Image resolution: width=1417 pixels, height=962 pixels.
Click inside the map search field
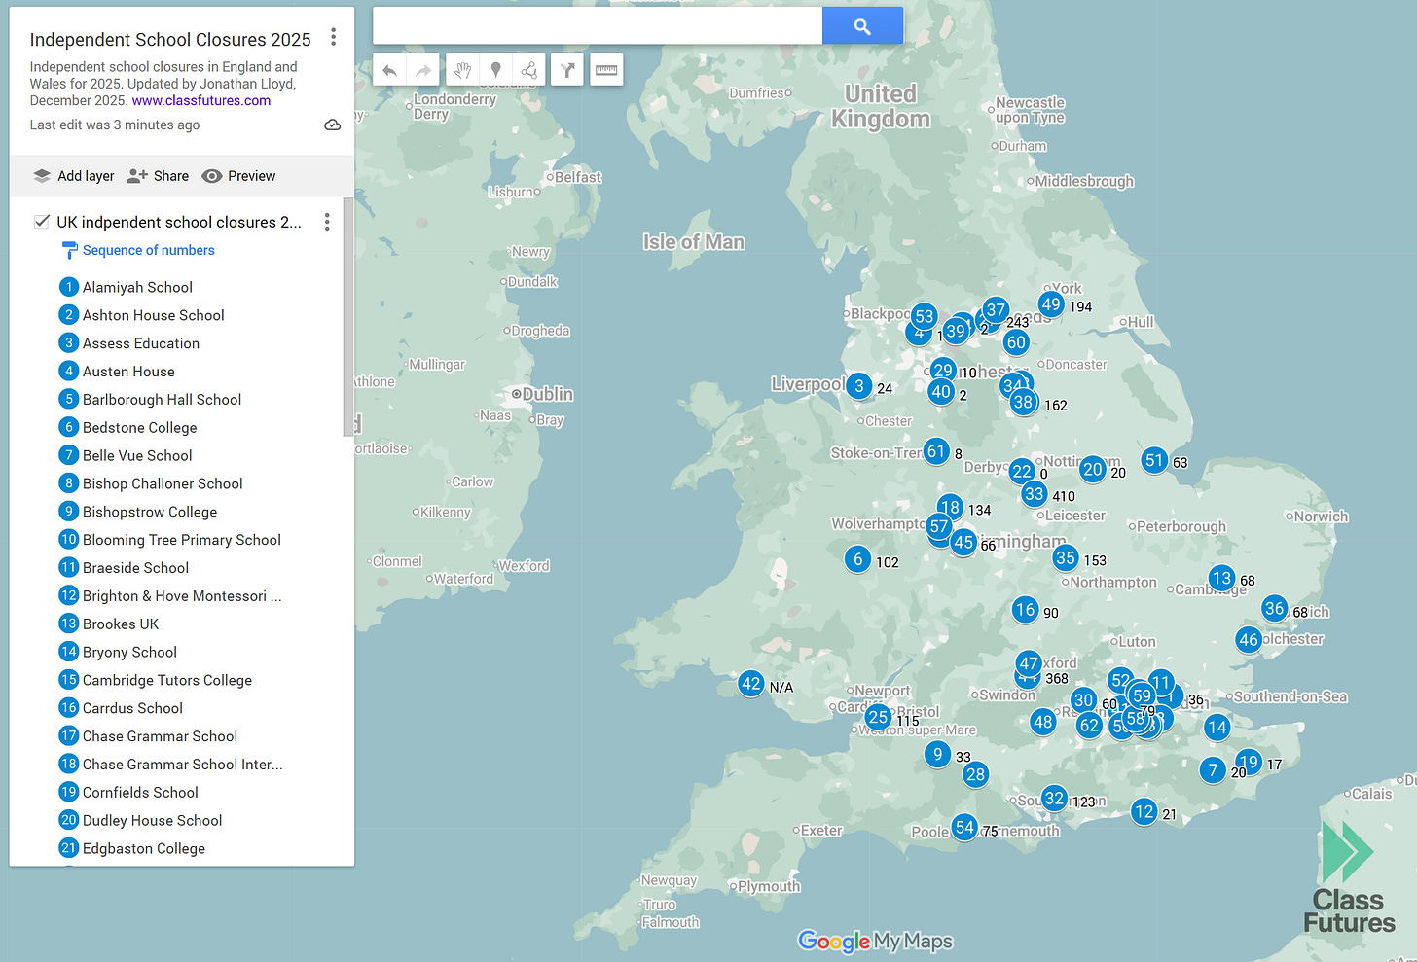tap(597, 25)
